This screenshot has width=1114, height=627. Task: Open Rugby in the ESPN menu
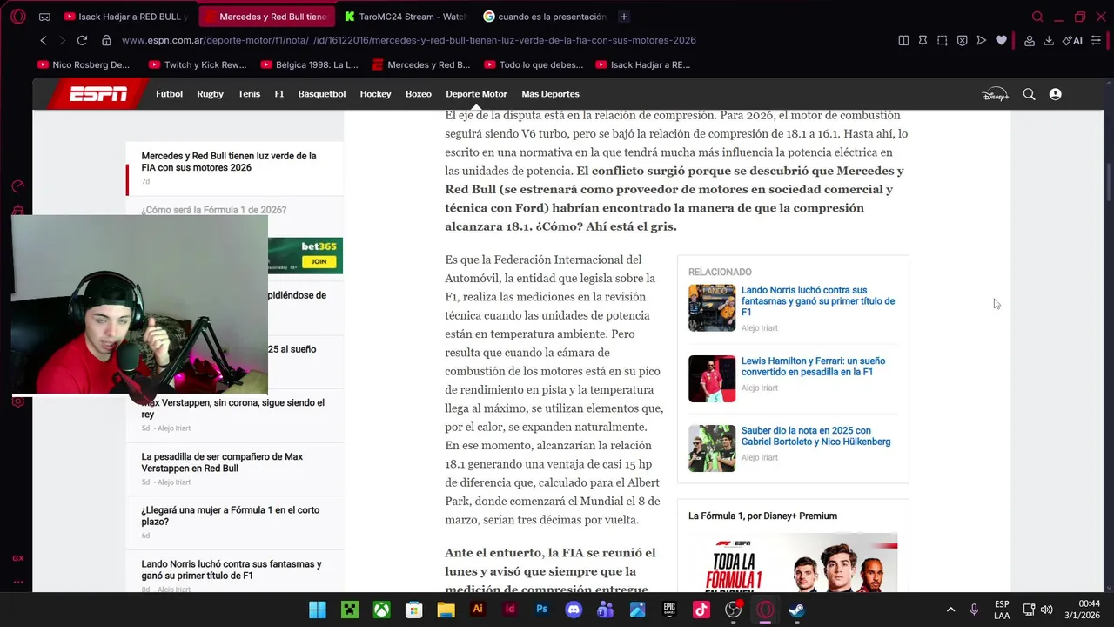(x=210, y=94)
